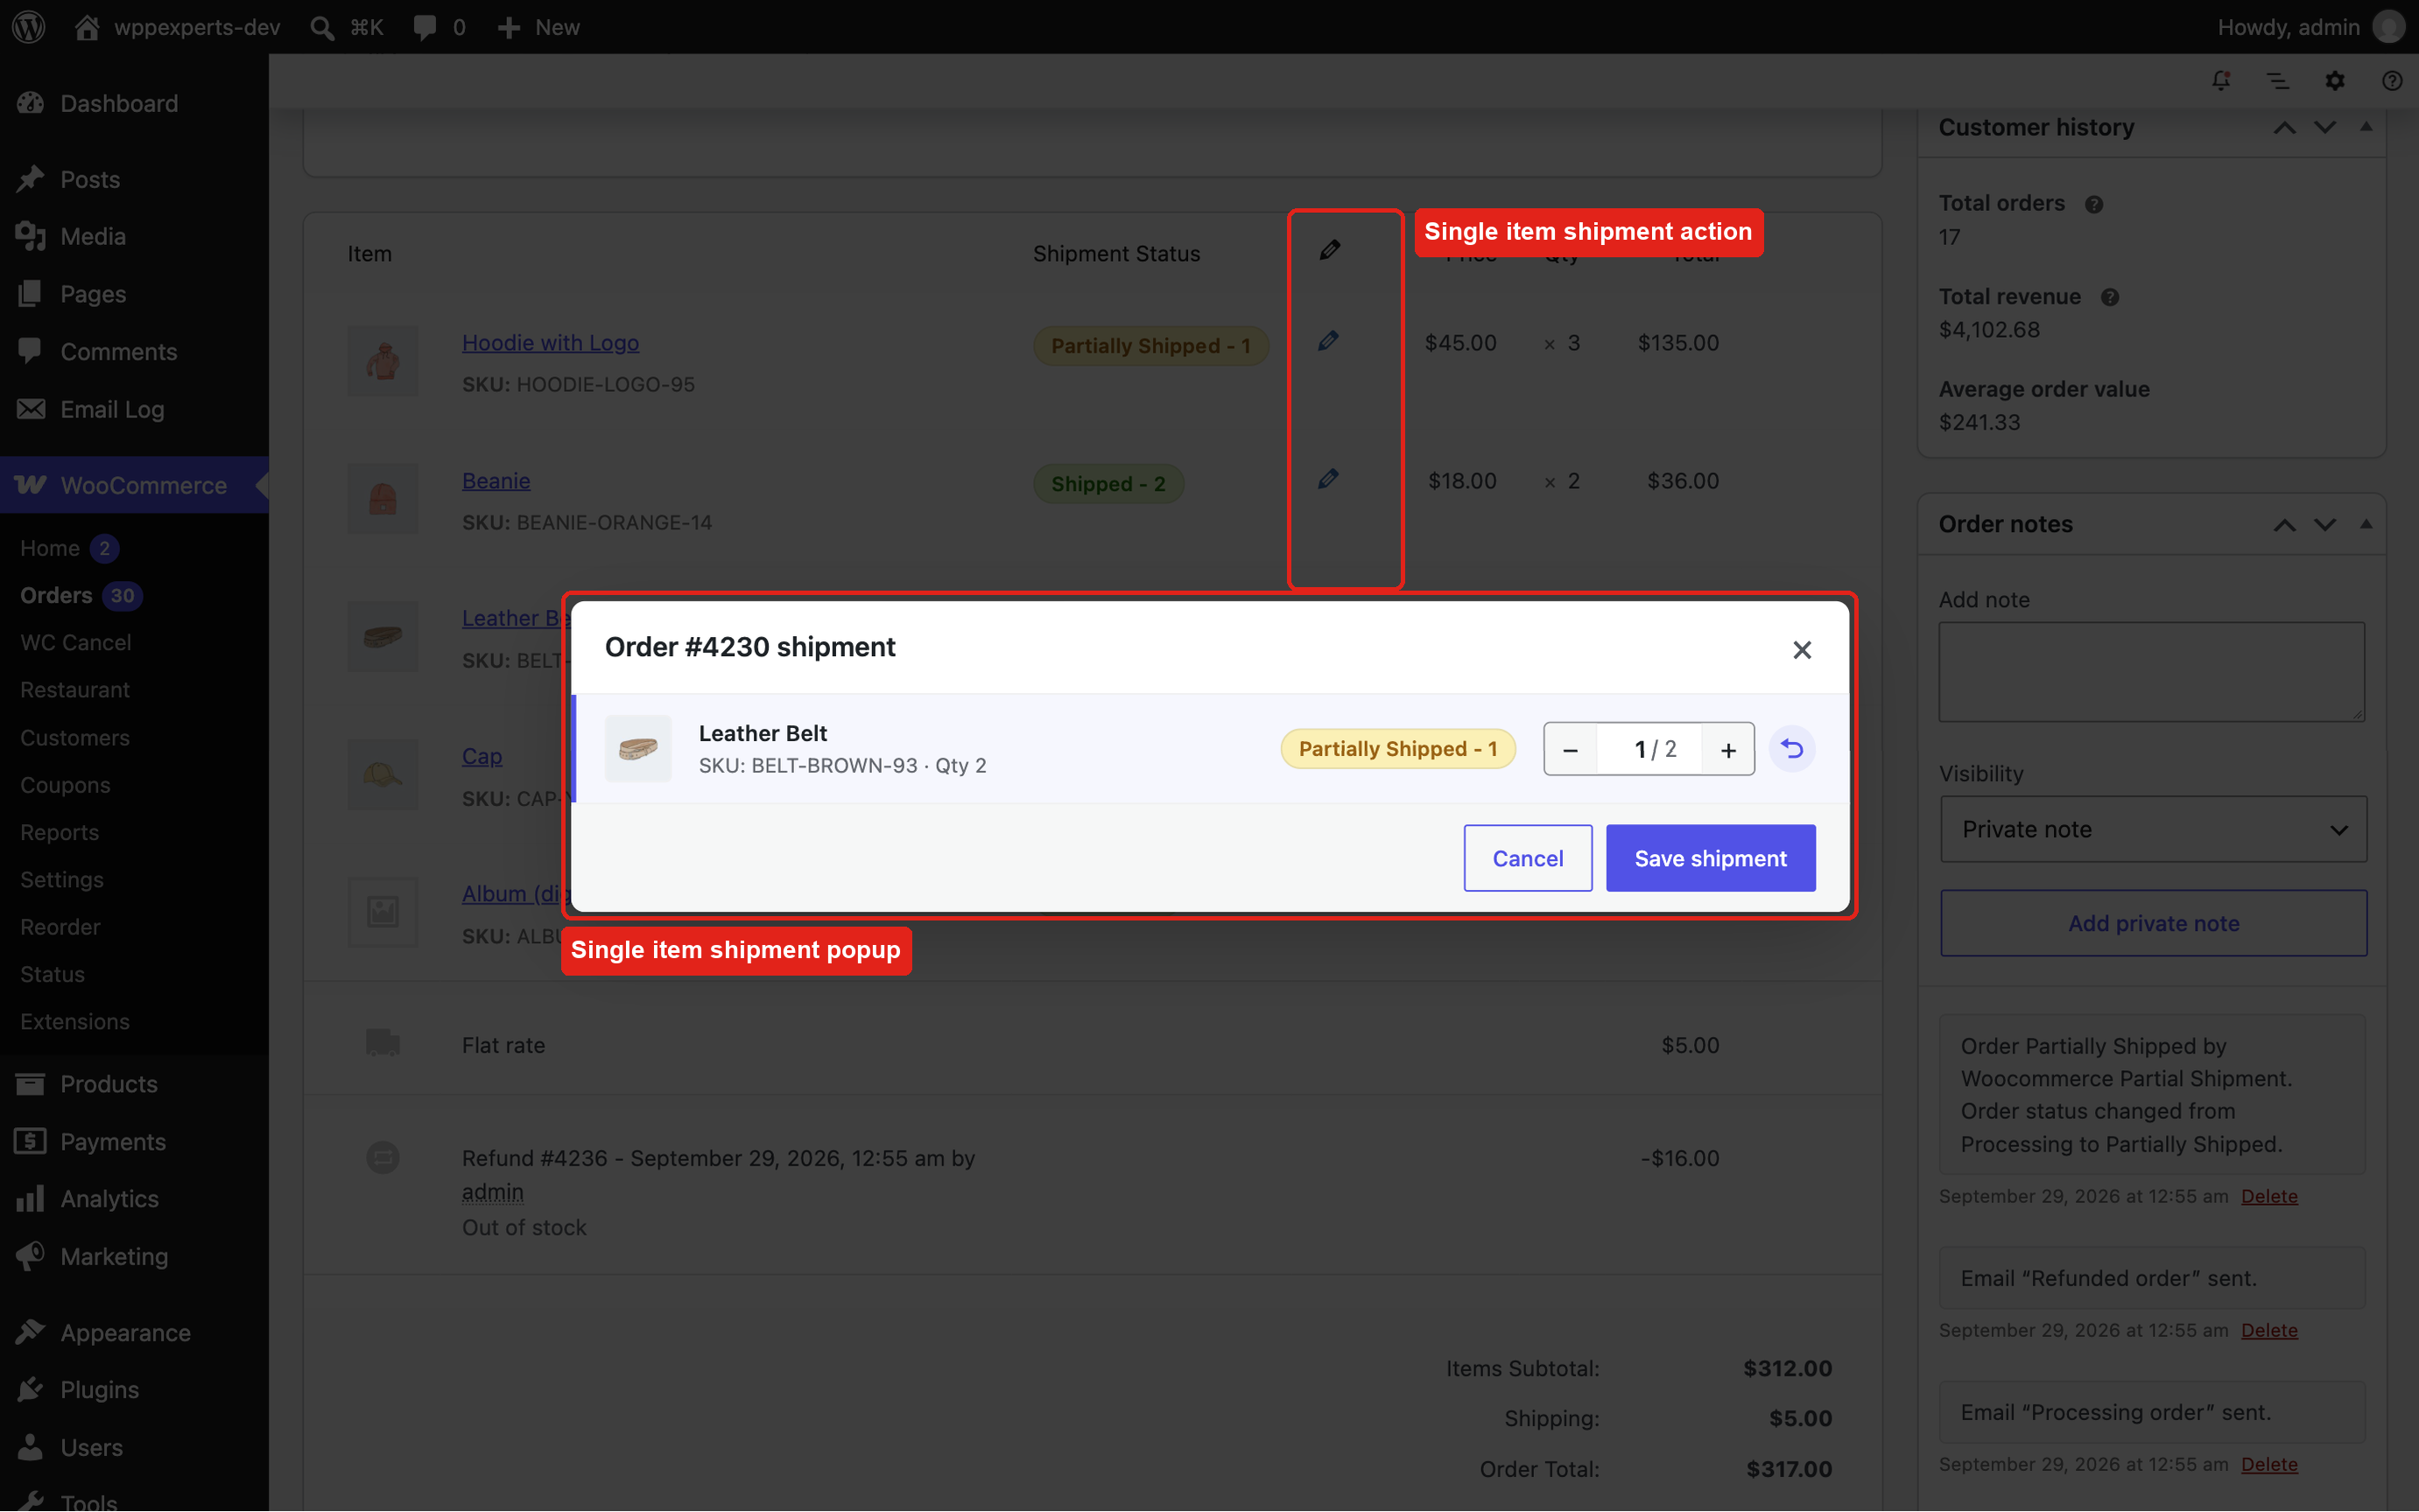Screen dimensions: 2419x1512
Task: Click the Leather Belt thumbnail in popup
Action: point(638,749)
